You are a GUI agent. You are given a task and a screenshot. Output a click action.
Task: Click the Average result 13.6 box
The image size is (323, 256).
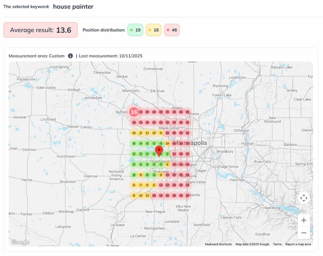(x=40, y=30)
